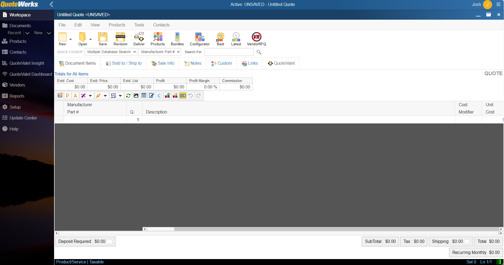Image resolution: width=504 pixels, height=265 pixels.
Task: Click the Shipping ellipsis button
Action: tap(467, 242)
